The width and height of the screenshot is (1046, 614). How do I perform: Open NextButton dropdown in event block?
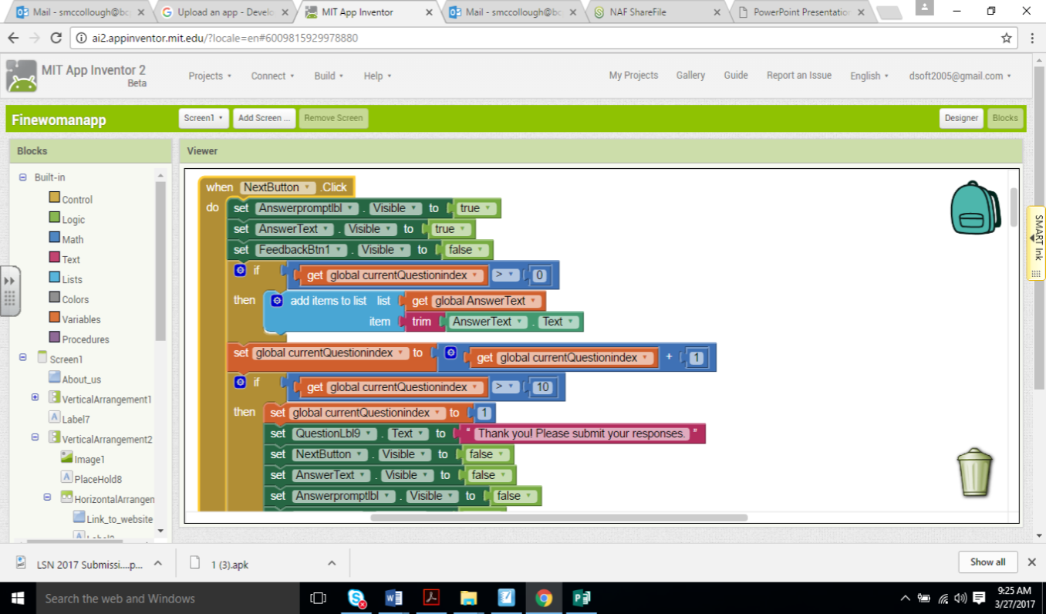[x=278, y=187]
